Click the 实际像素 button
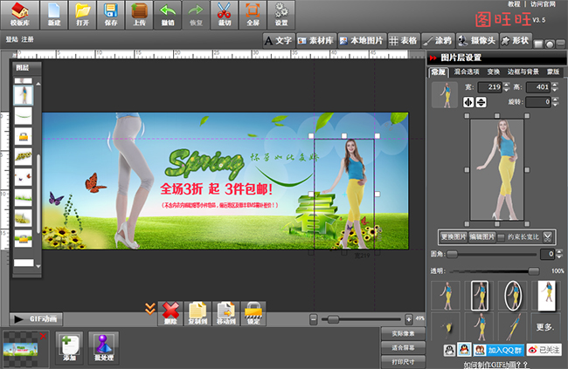Viewport: 568px width, 369px height. (x=403, y=333)
